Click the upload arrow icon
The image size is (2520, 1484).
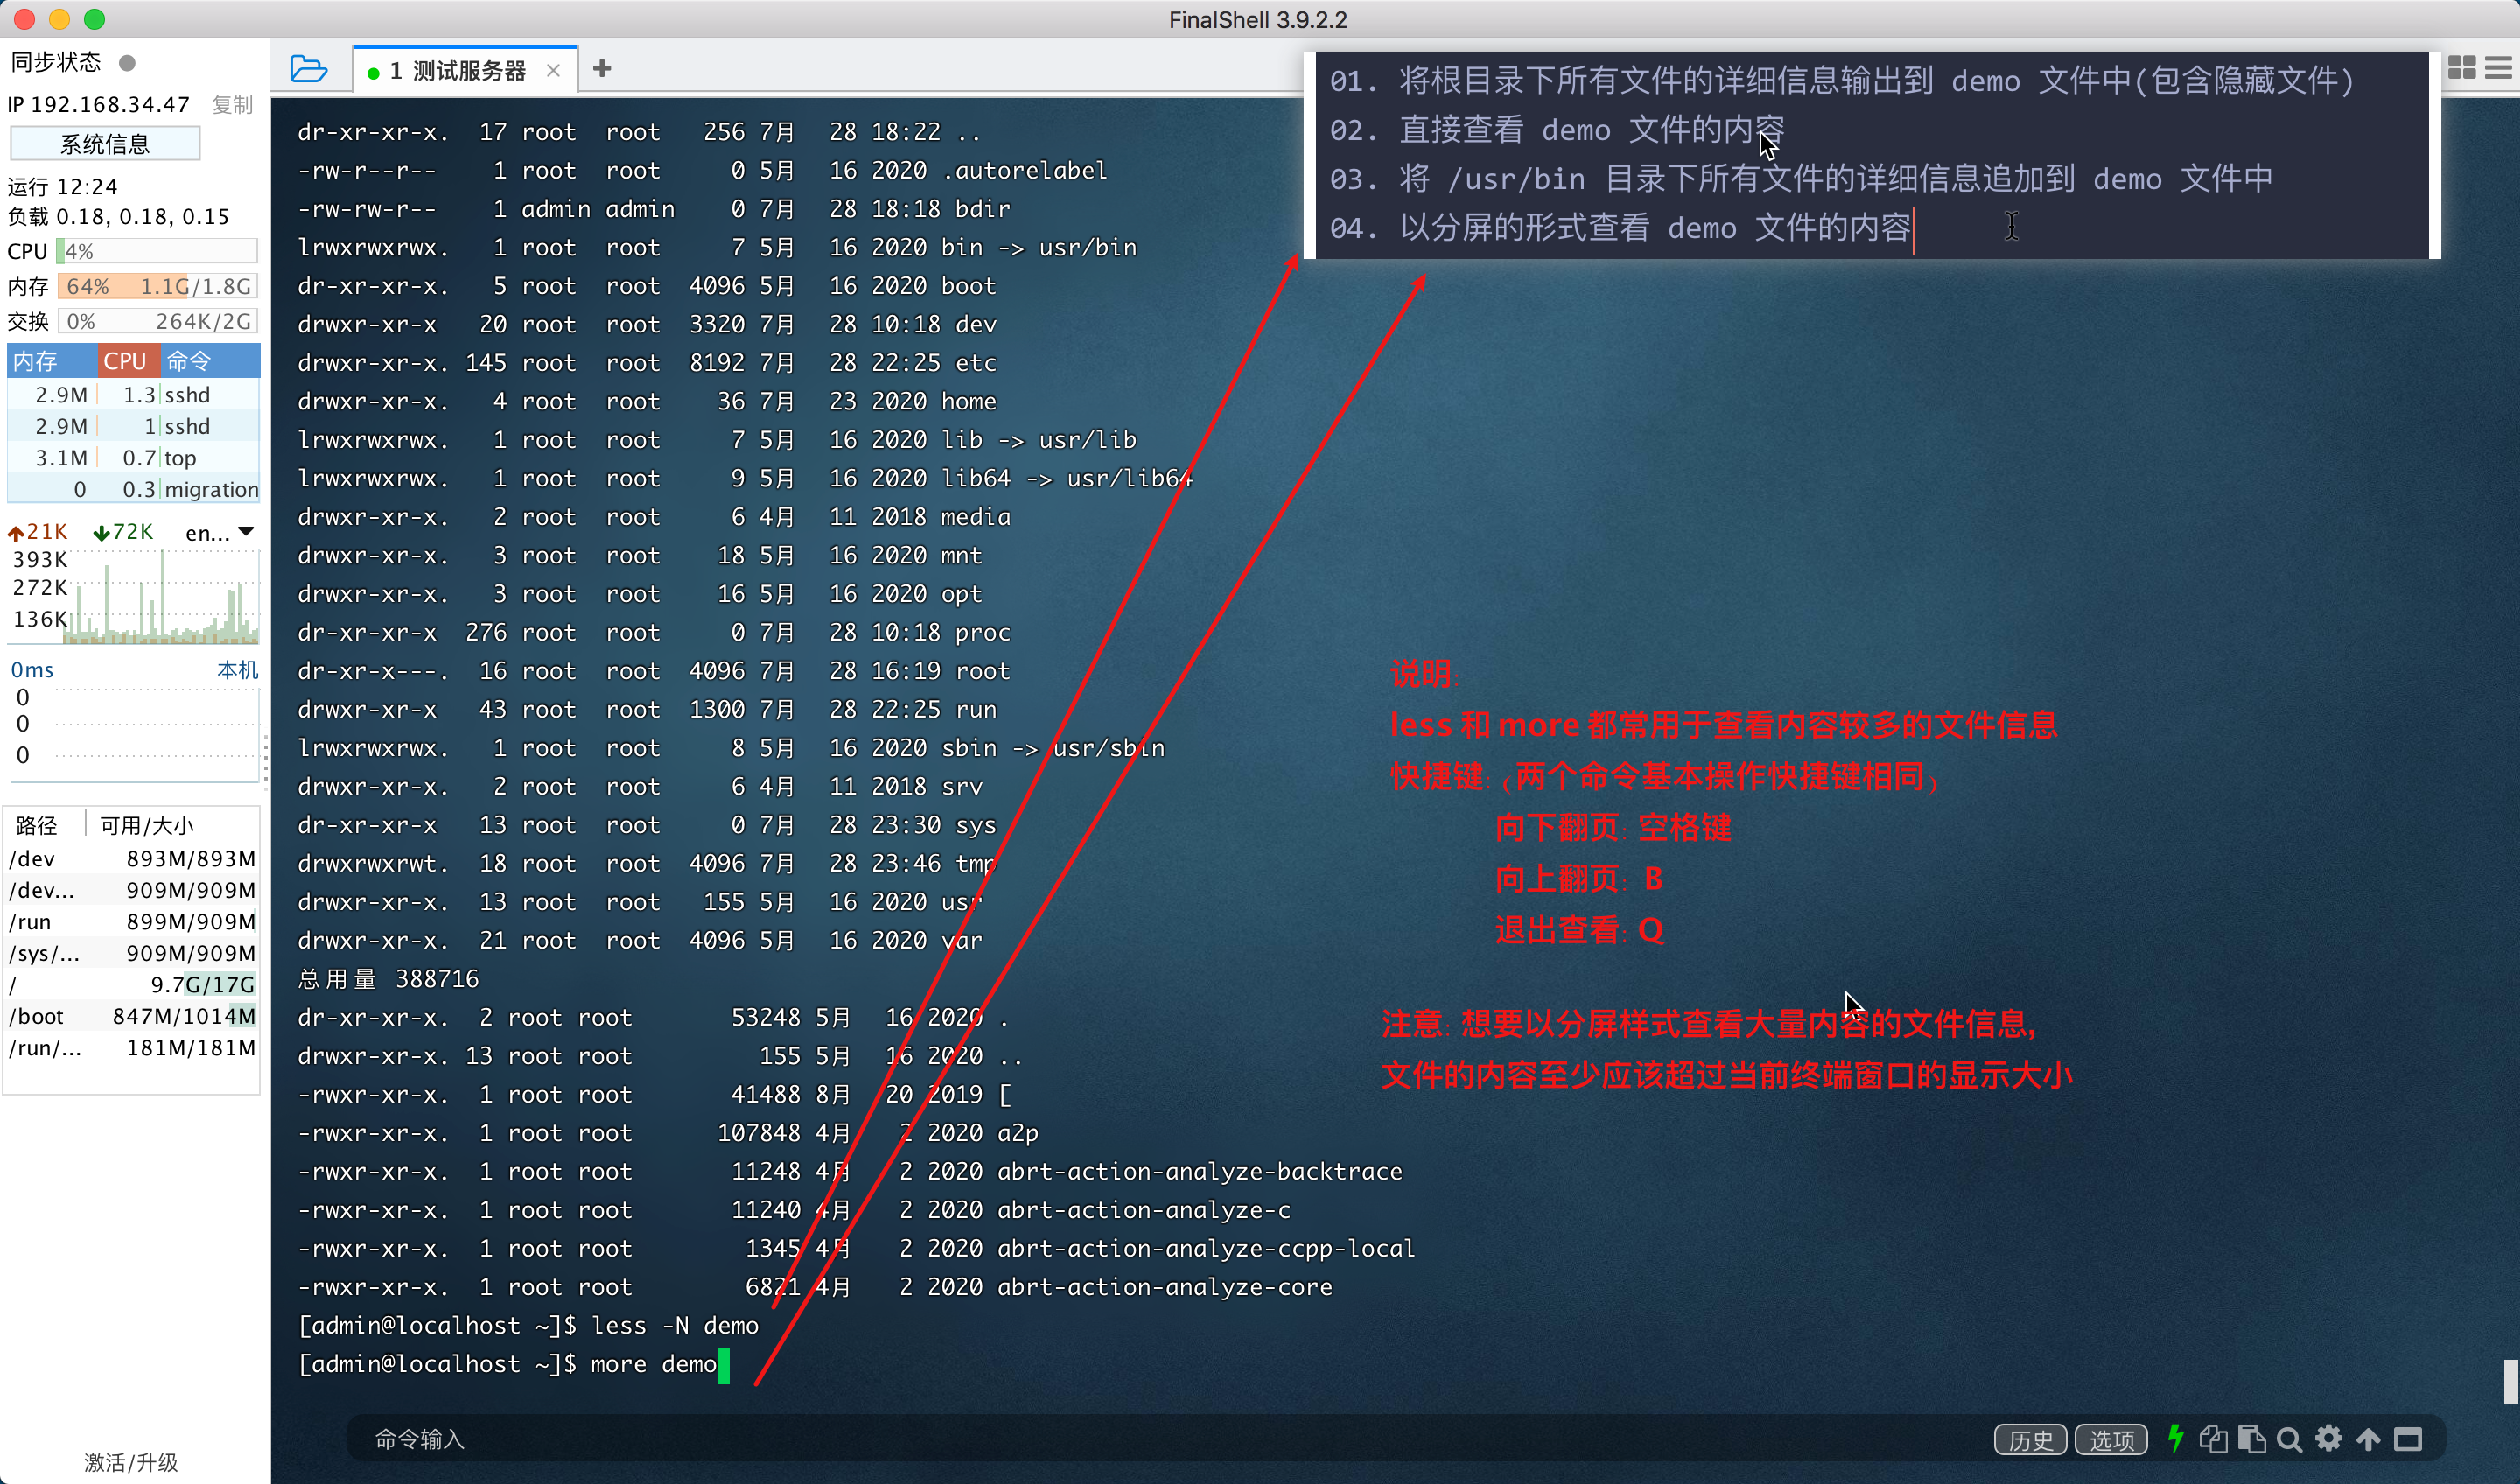coord(2368,1439)
